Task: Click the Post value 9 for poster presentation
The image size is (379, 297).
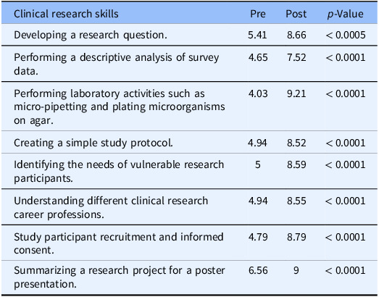Action: [x=296, y=270]
